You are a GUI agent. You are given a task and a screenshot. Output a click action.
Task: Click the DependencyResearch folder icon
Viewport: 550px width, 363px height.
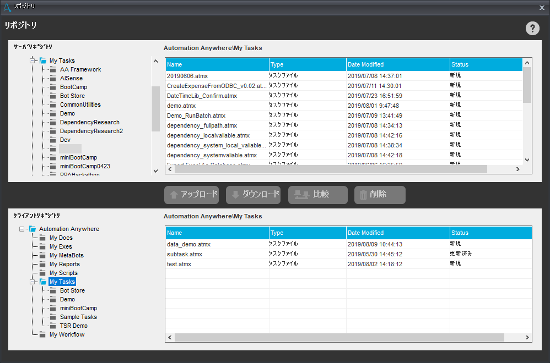(53, 122)
